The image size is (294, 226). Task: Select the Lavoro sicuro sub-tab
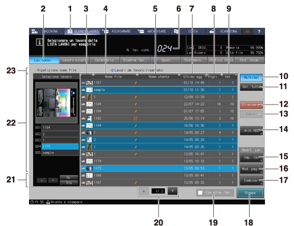click(x=74, y=60)
